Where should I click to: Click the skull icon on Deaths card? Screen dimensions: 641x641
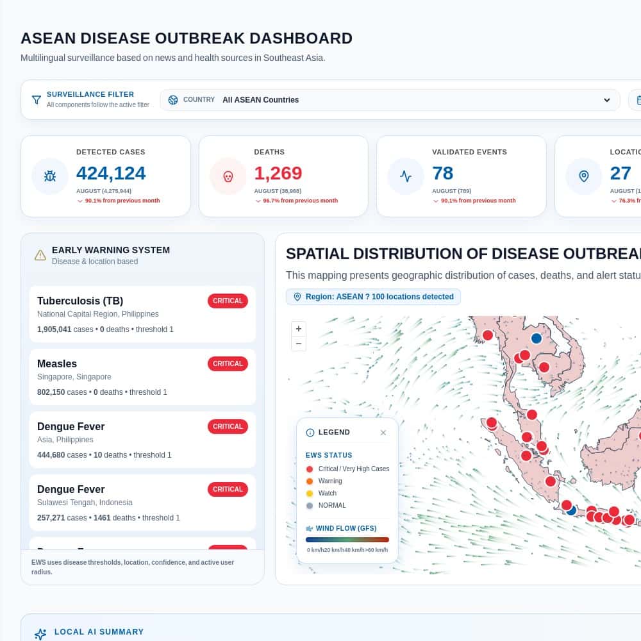click(228, 176)
